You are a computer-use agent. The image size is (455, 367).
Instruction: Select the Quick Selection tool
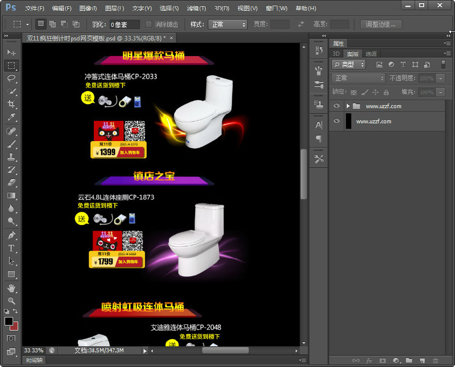[11, 91]
